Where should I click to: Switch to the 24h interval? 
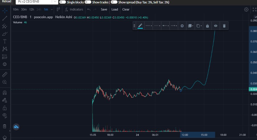[39, 9]
